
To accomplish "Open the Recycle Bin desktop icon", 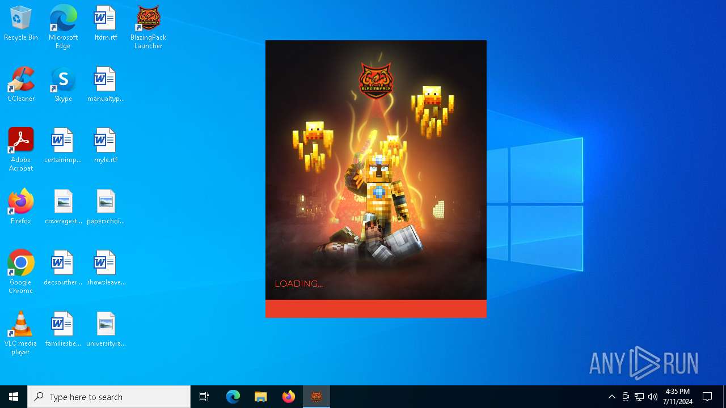I will [x=21, y=24].
